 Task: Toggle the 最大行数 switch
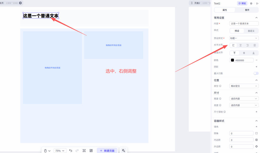256,73
